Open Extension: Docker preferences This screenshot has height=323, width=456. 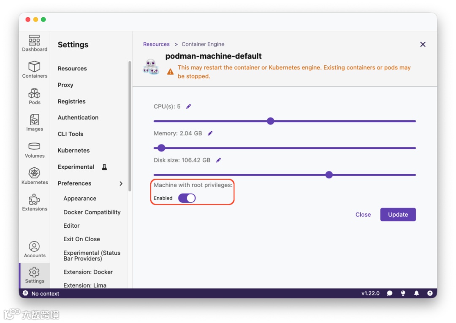coord(88,272)
